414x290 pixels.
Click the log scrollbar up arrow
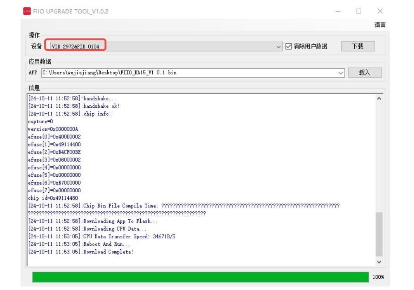click(379, 98)
